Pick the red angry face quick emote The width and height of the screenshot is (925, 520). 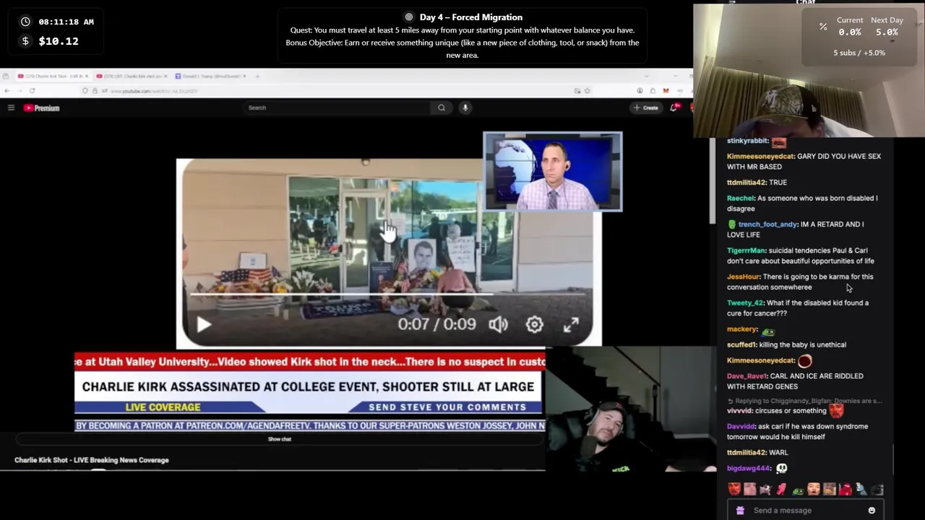coord(735,490)
